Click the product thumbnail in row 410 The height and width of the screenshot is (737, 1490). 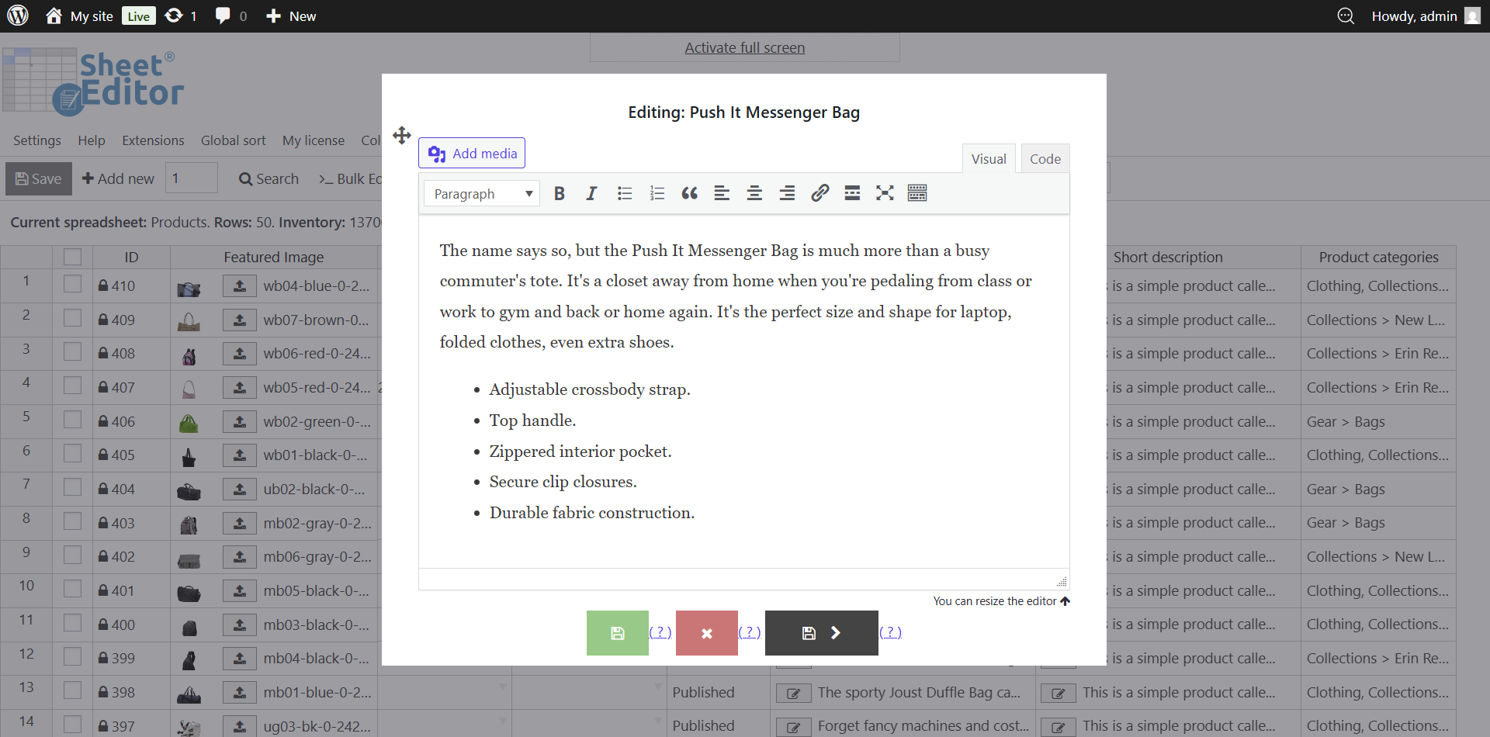point(189,289)
